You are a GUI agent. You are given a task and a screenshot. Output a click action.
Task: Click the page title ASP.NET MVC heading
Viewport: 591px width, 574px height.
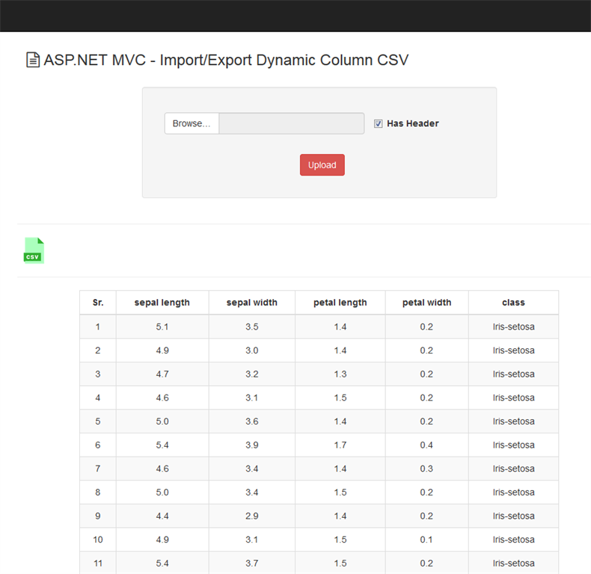226,60
